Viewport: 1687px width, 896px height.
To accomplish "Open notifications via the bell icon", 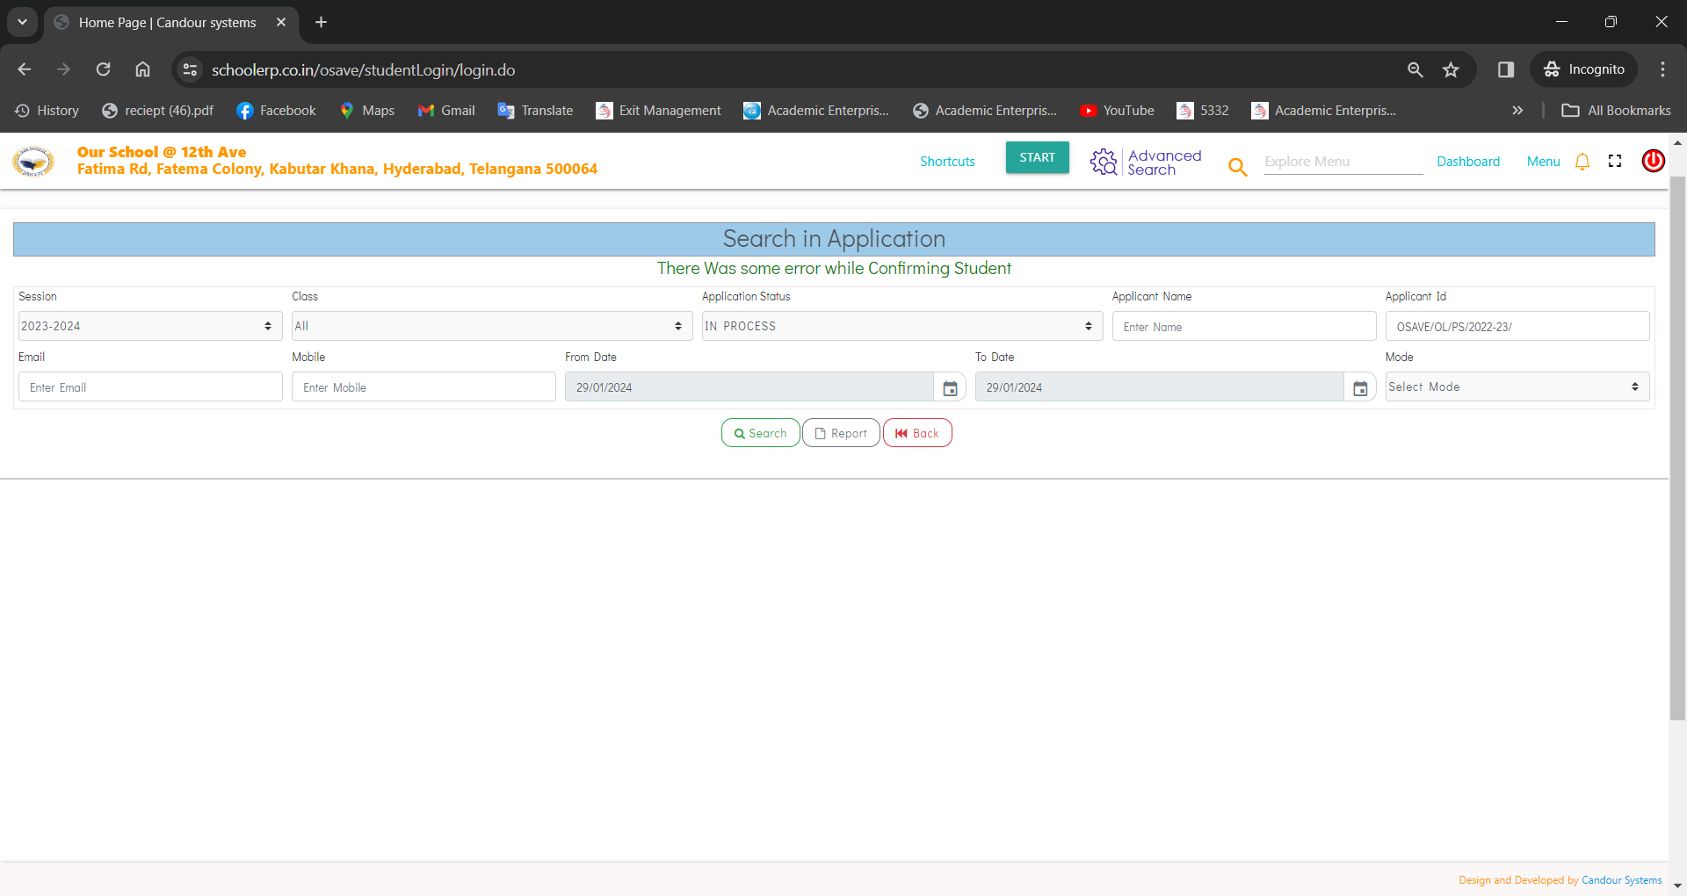I will pyautogui.click(x=1582, y=161).
